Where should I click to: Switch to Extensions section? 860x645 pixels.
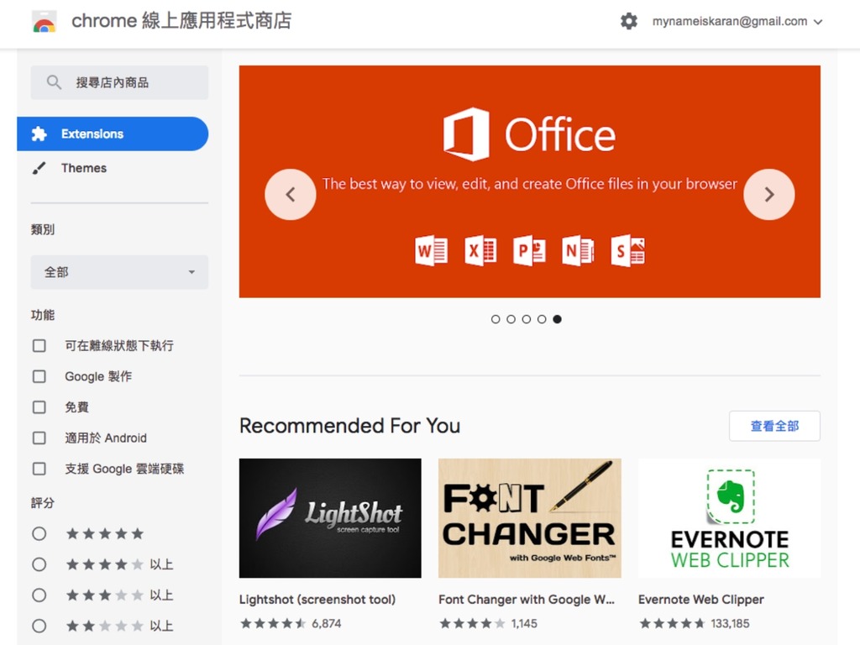113,134
